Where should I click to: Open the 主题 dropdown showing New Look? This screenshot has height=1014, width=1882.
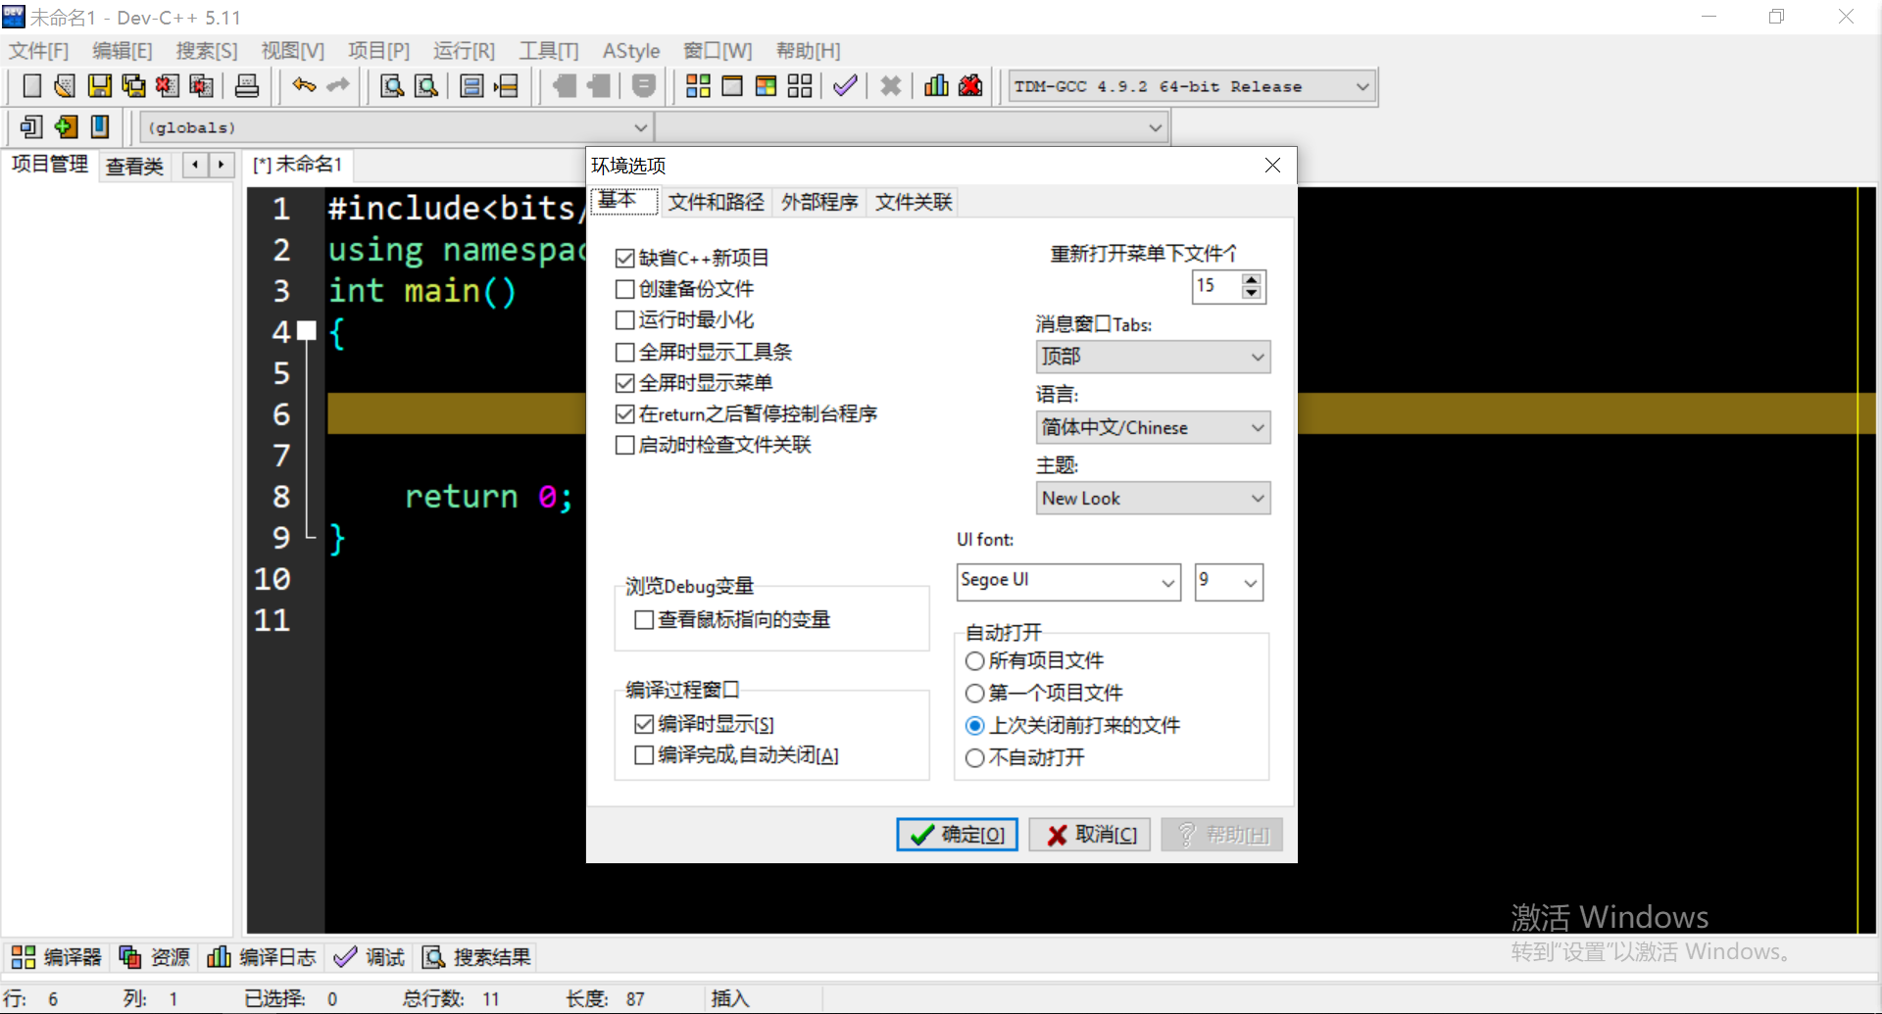click(x=1153, y=498)
